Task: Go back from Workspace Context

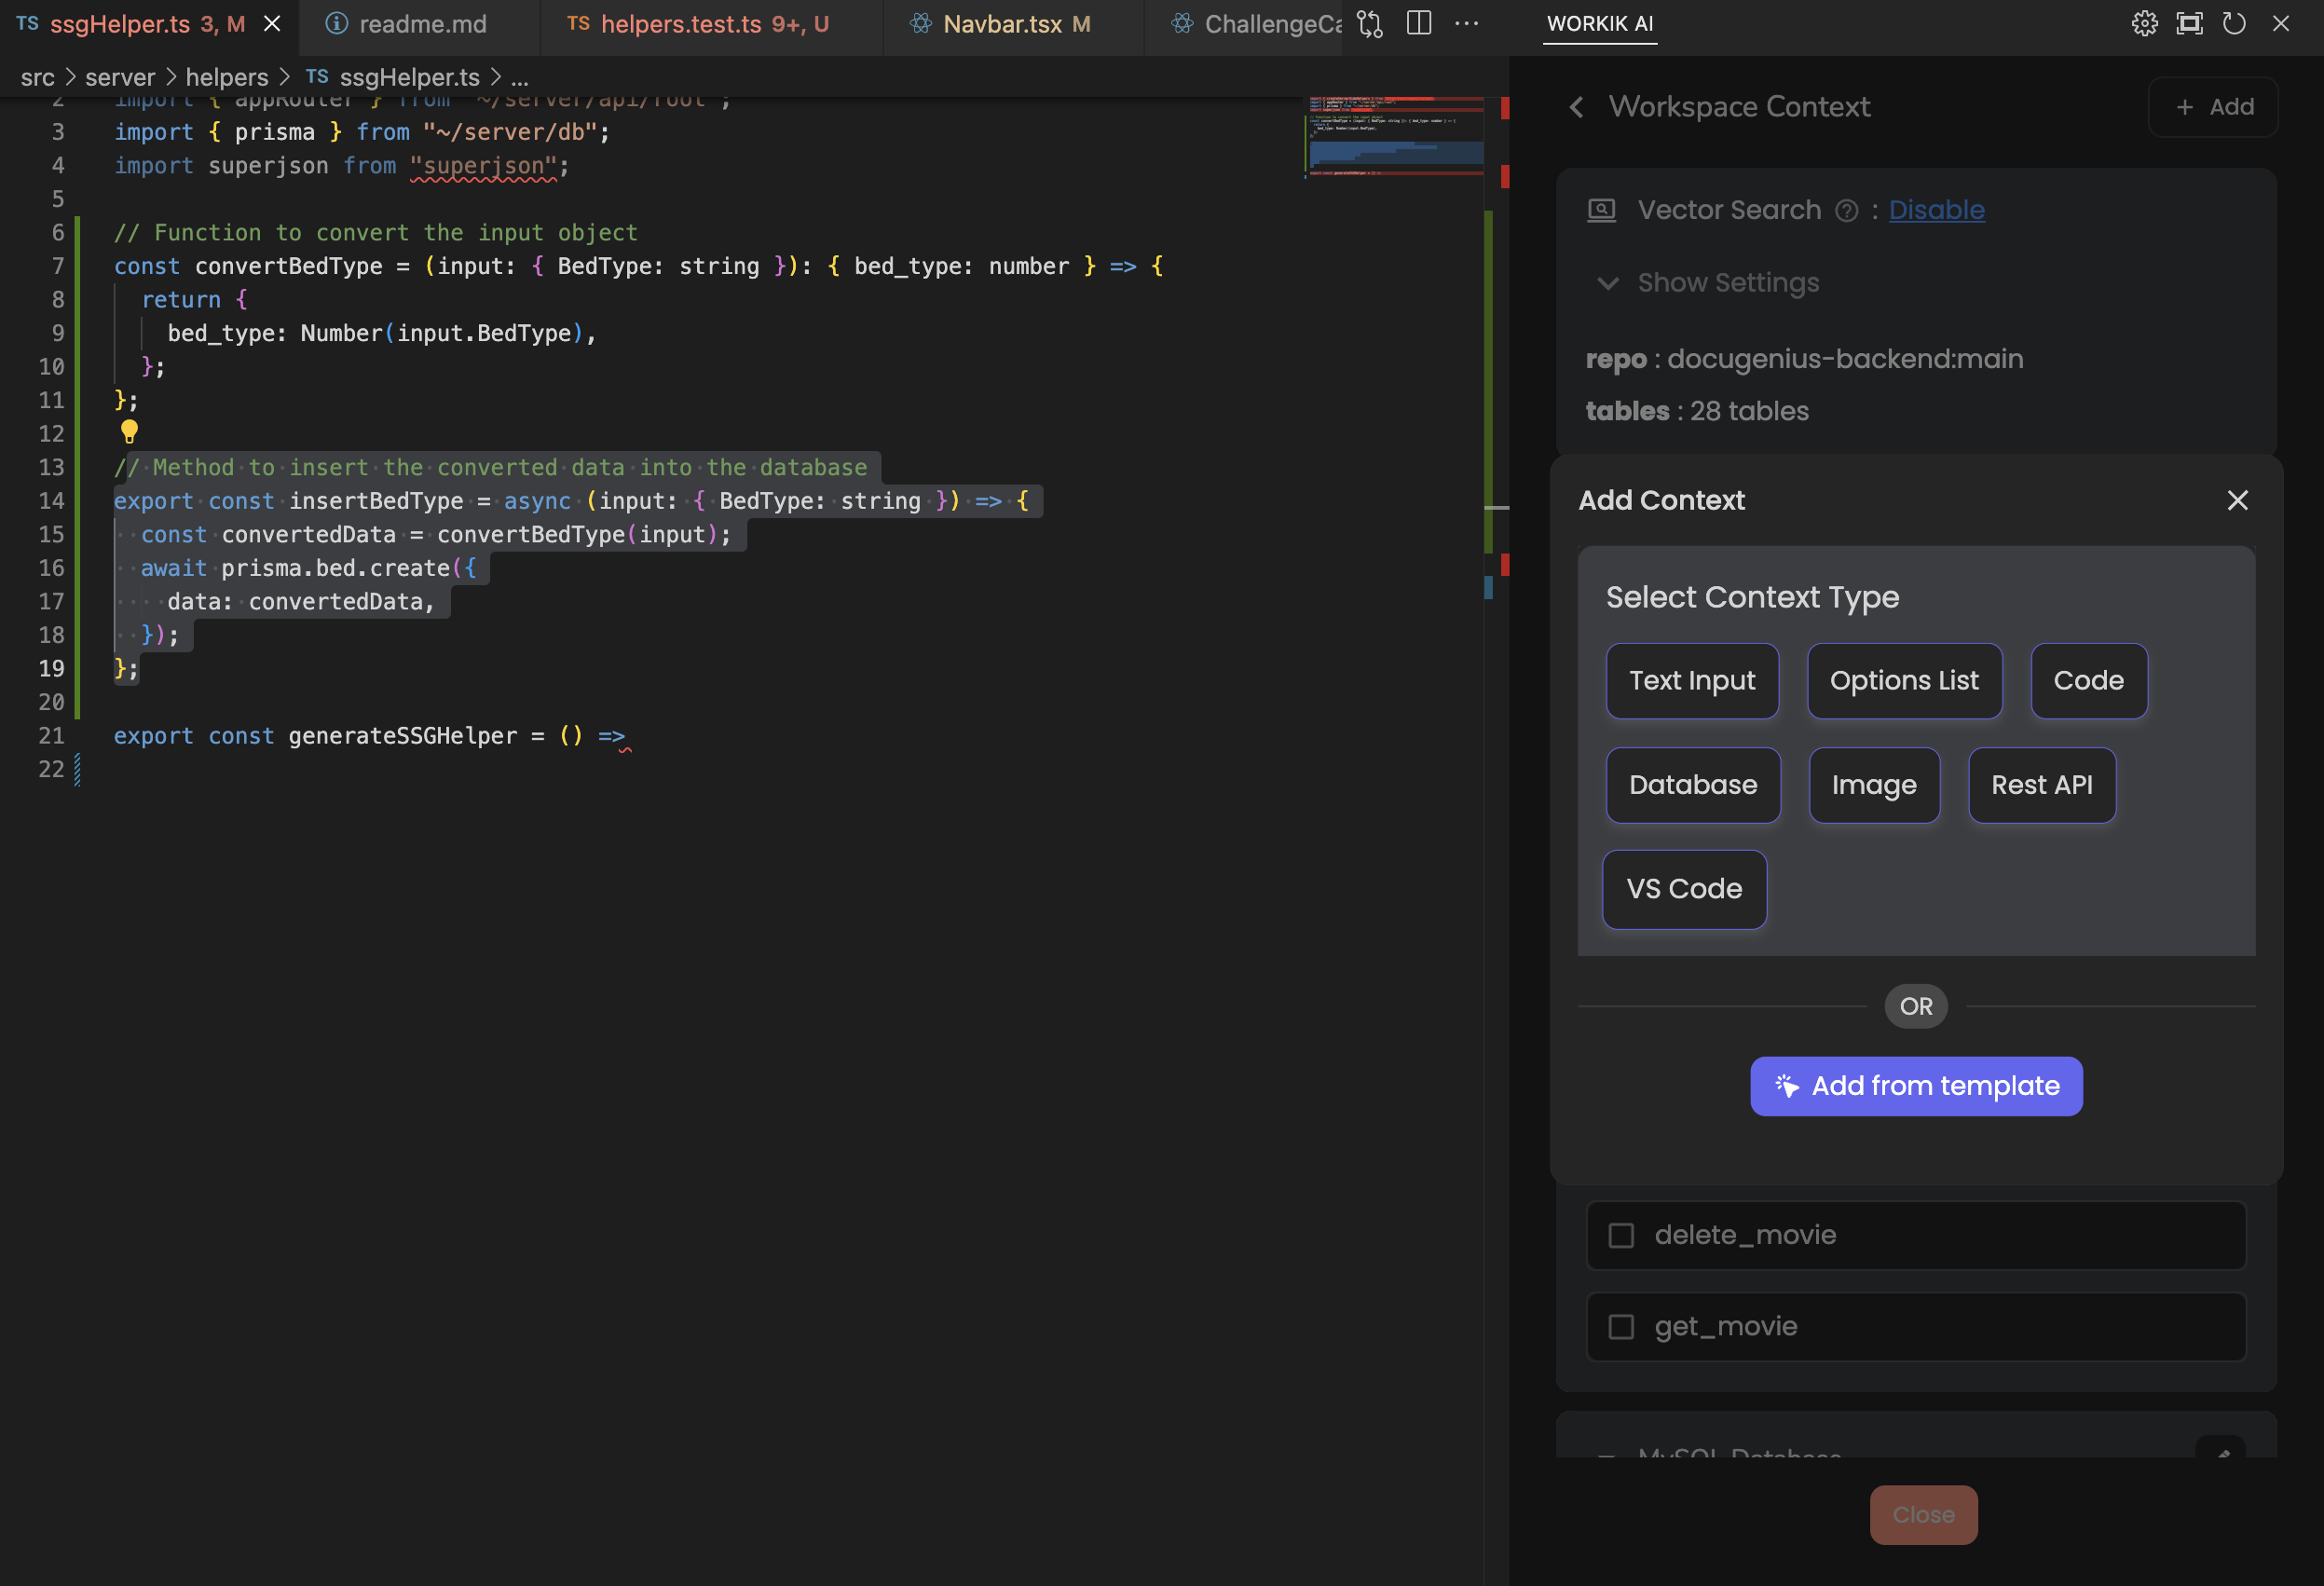Action: click(1577, 107)
